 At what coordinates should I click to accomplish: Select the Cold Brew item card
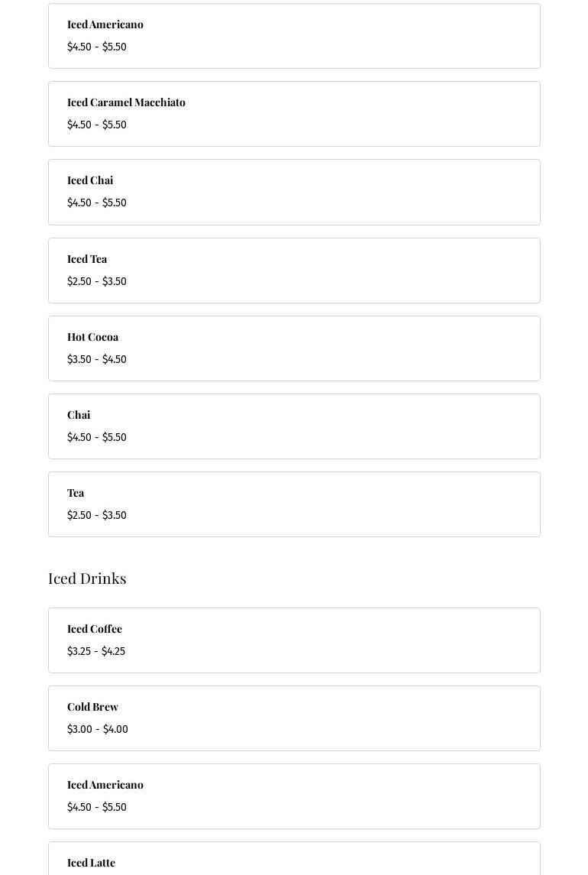[294, 718]
